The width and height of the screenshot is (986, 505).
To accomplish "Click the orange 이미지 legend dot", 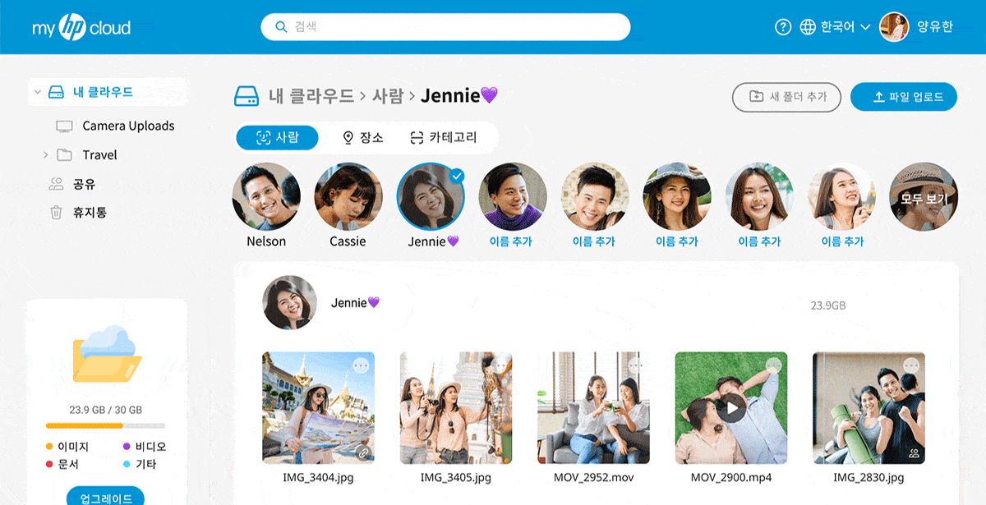I will coord(49,447).
